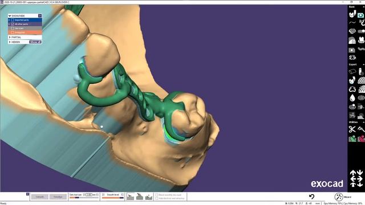Click the brush tool size value field

(x=89, y=195)
